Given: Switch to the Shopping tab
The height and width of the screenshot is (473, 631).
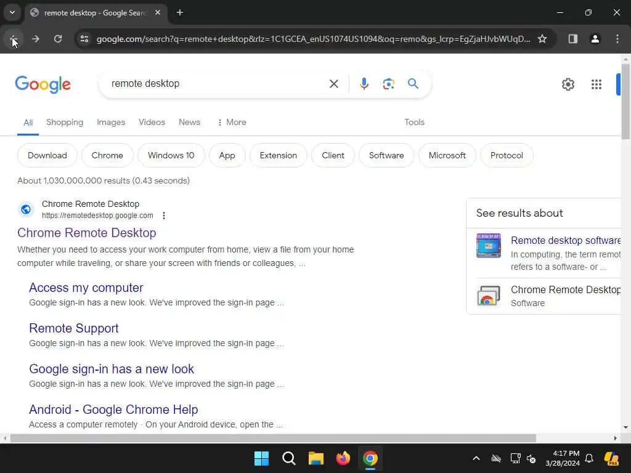Looking at the screenshot, I should click(x=65, y=123).
